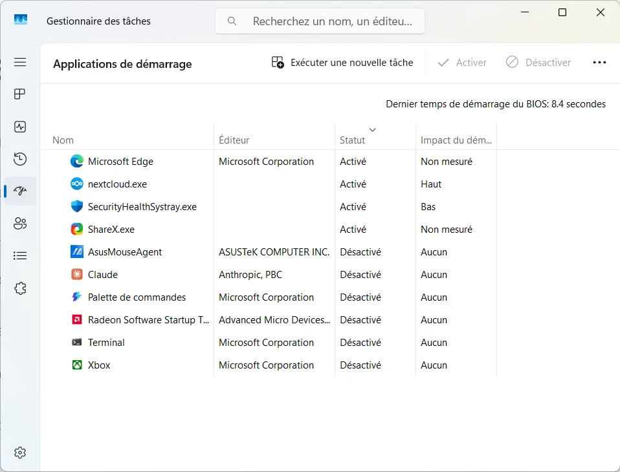
Task: Select the Startup apps sidebar icon
Action: click(x=20, y=191)
